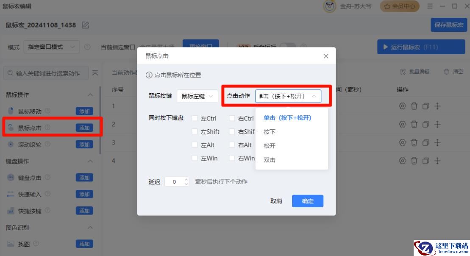Close the 鼠标点击 dialog with X
The image size is (470, 256).
(326, 56)
